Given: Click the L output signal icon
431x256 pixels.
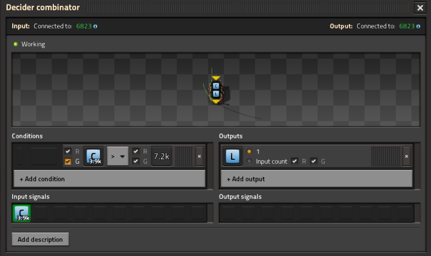Looking at the screenshot, I should click(x=233, y=156).
